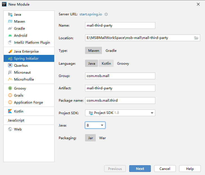Screen dimensions: 205x175
Task: Open the Java version dropdown
Action: [x=95, y=125]
